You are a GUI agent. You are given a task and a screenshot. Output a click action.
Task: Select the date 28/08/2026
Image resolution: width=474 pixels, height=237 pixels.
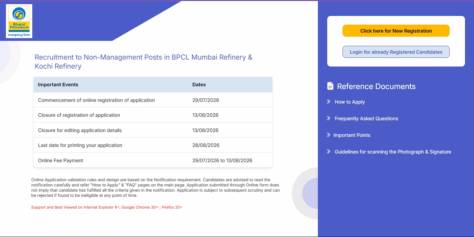coord(206,145)
